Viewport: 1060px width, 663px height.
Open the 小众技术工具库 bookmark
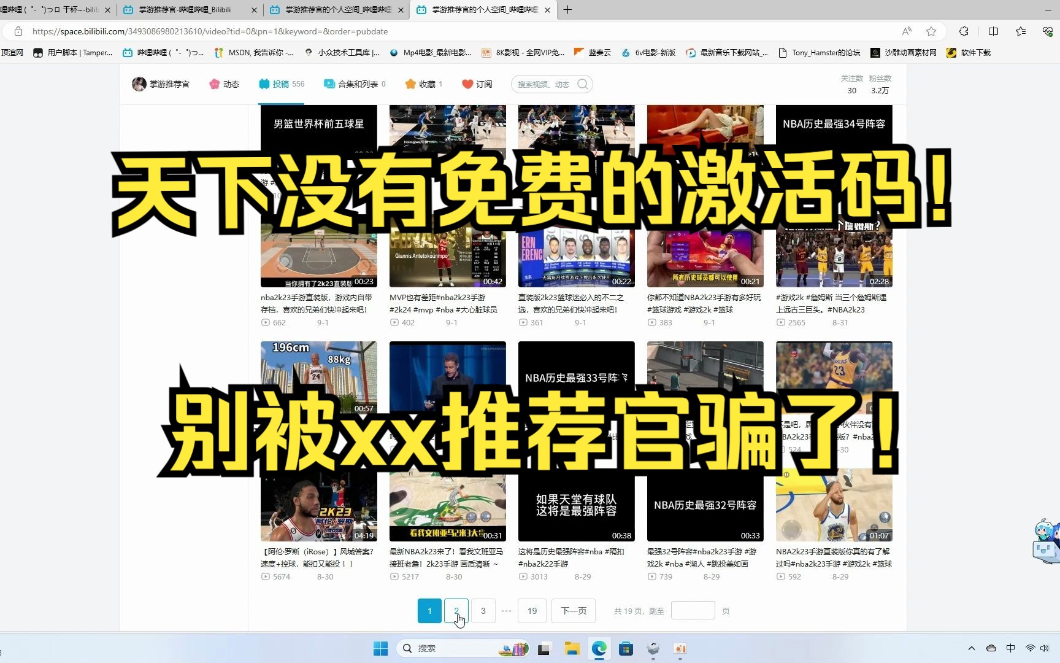[342, 53]
